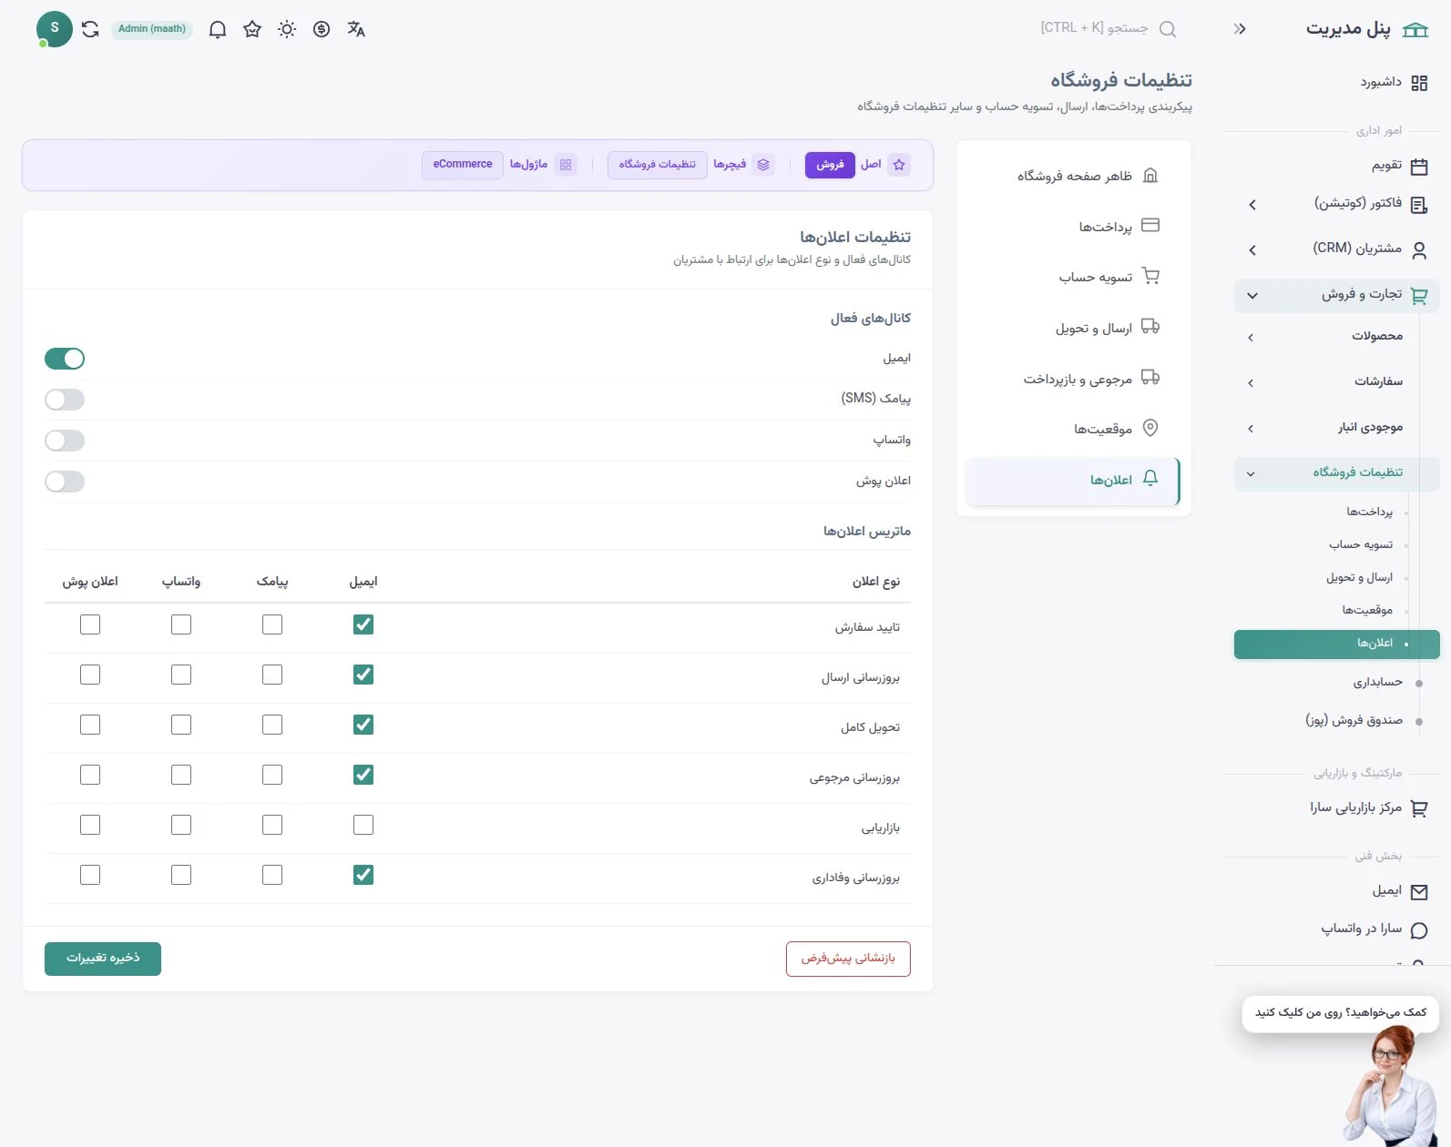Open مرجوعی و بازپرداخت settings tab
1451x1147 pixels.
pos(1074,379)
